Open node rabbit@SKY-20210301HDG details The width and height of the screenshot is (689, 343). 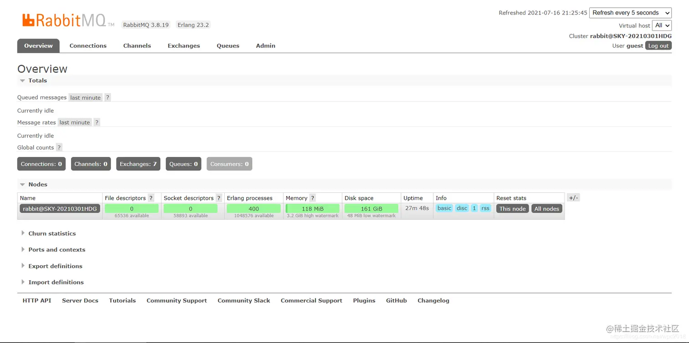60,208
